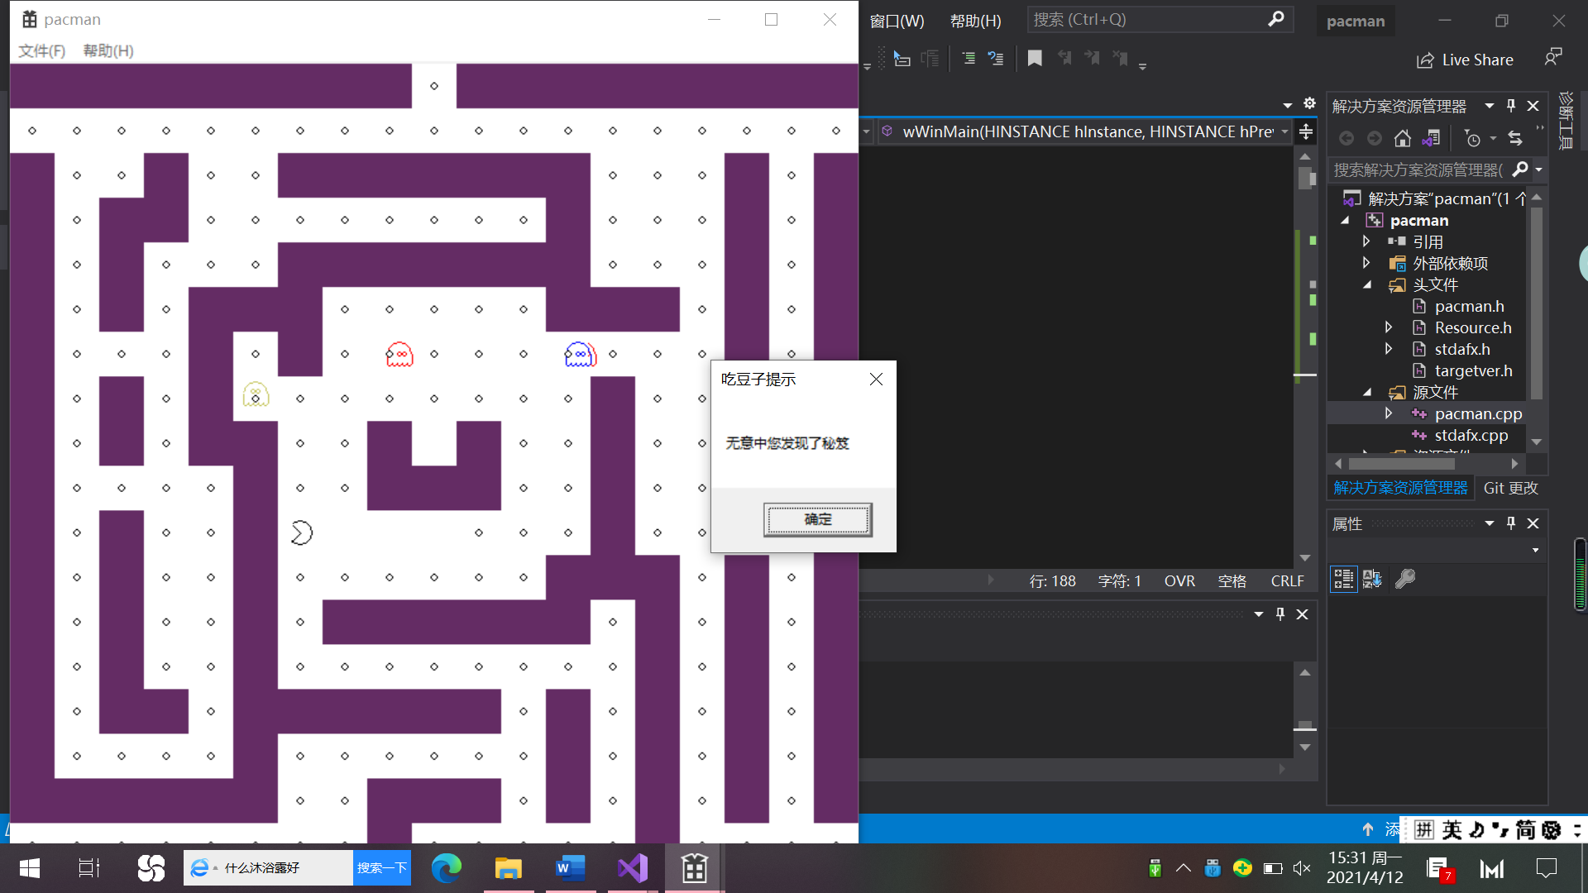Click the split editor window icon
The width and height of the screenshot is (1588, 893).
click(x=1306, y=131)
